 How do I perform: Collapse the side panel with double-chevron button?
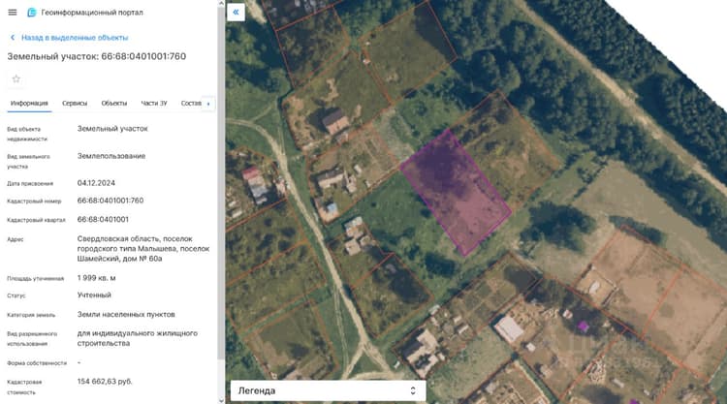coord(236,12)
